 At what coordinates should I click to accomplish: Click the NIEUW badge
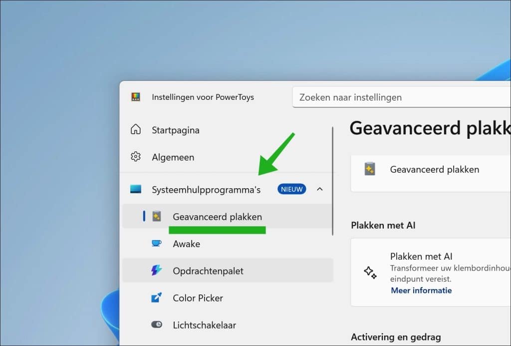291,189
